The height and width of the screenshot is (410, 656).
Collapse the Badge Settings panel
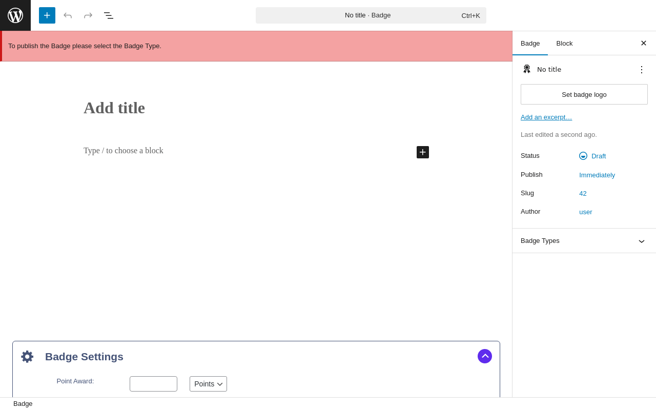485,356
